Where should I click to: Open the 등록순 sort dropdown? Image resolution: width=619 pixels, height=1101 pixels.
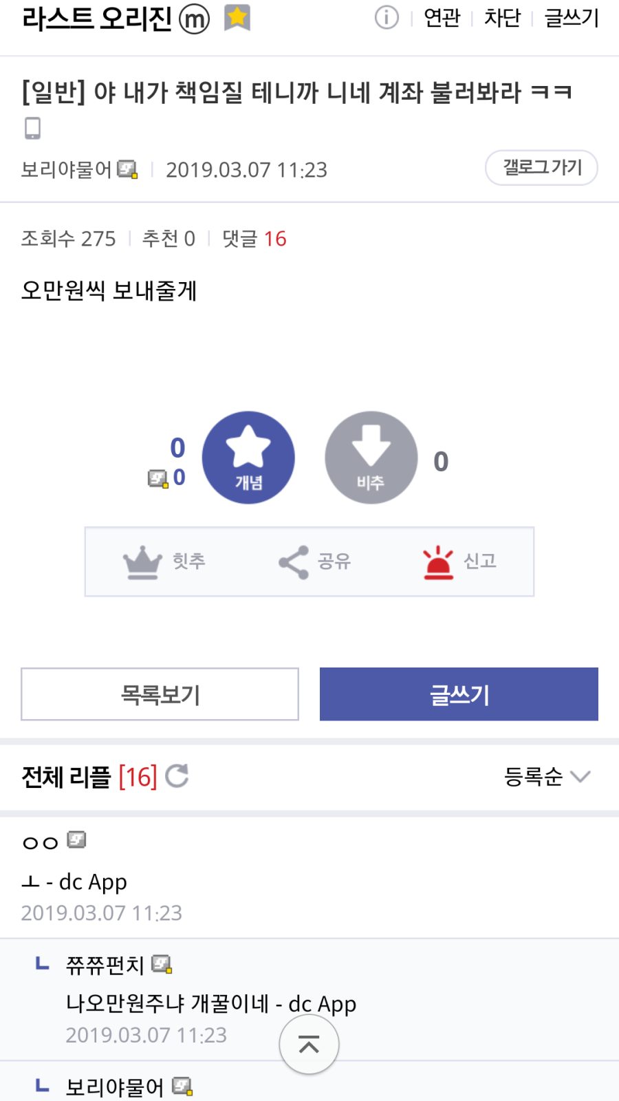coord(547,777)
